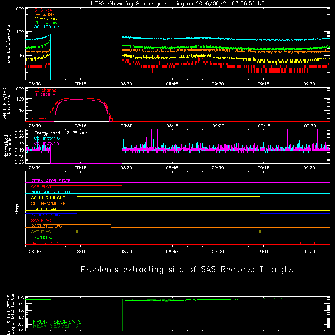Click the '09:00' time label under the Flags panel

point(218,252)
